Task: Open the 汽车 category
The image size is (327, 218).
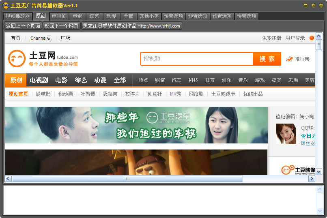Action: point(176,80)
